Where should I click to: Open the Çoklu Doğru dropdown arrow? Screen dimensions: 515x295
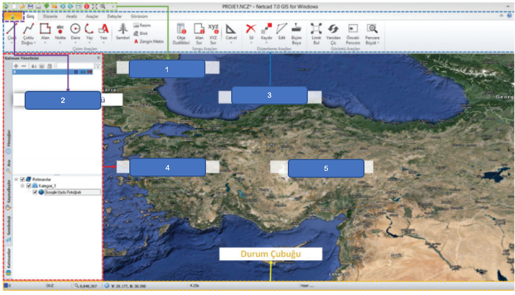(35, 42)
